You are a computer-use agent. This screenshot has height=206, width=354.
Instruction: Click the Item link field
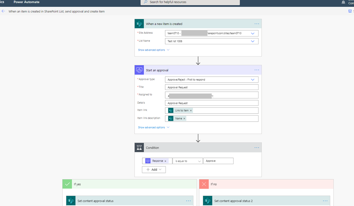tap(212, 110)
